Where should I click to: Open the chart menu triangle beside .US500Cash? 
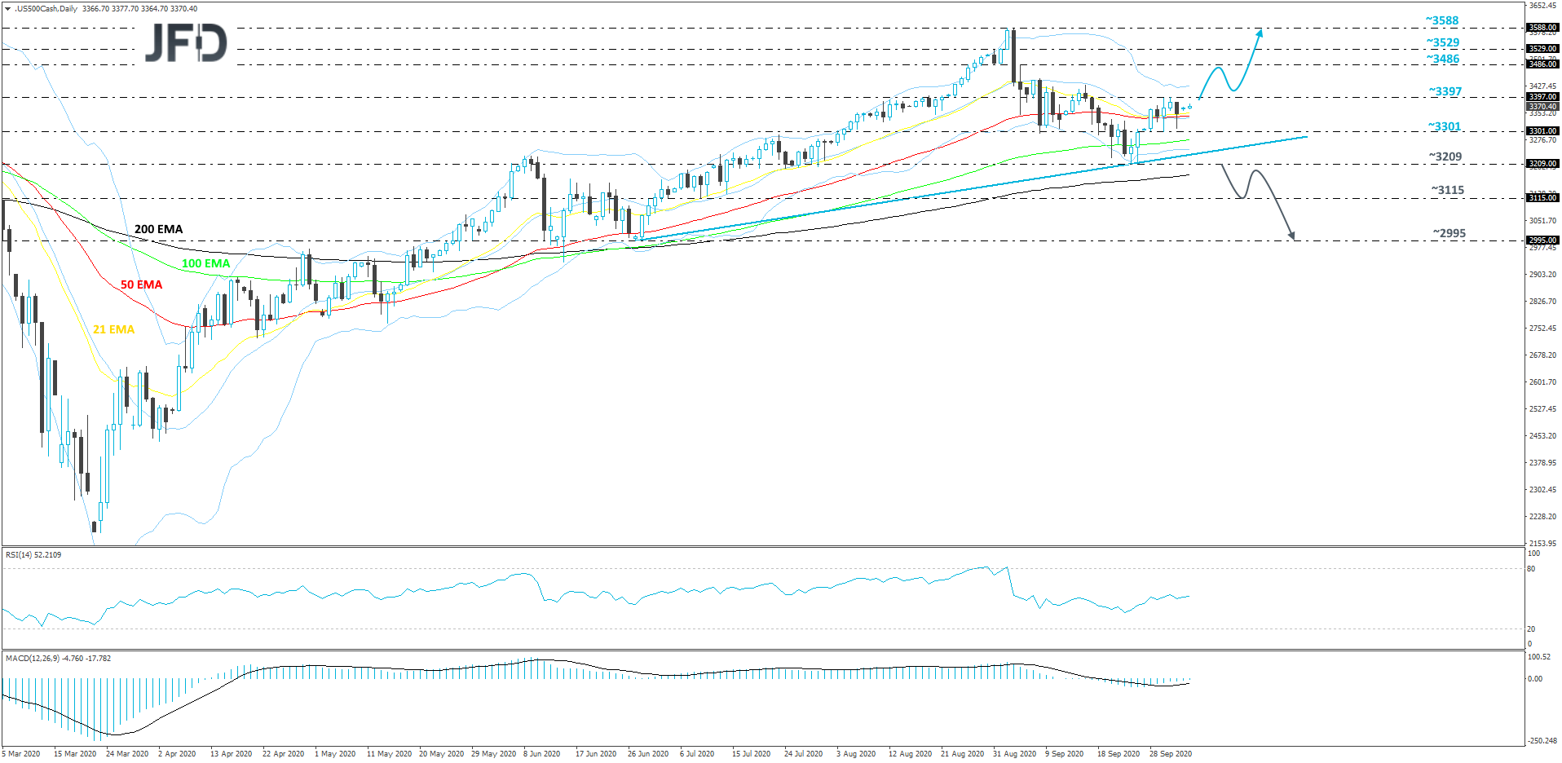pyautogui.click(x=7, y=9)
